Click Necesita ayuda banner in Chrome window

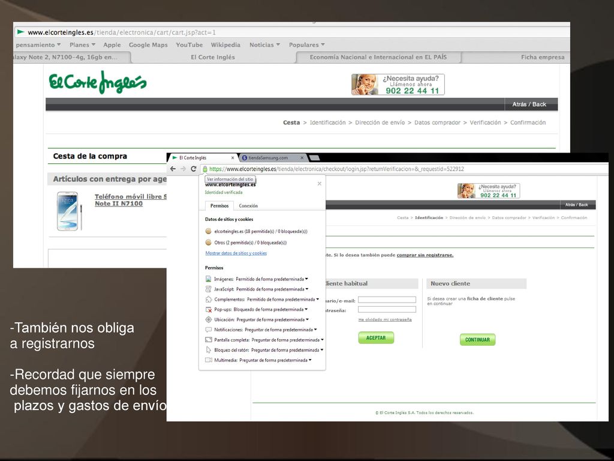[x=489, y=191]
